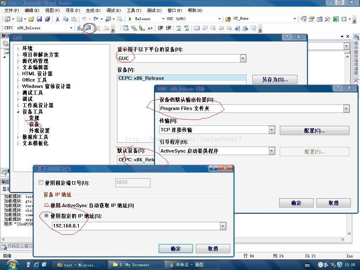Click the Windows Start button
360x270 pixels.
click(12, 265)
